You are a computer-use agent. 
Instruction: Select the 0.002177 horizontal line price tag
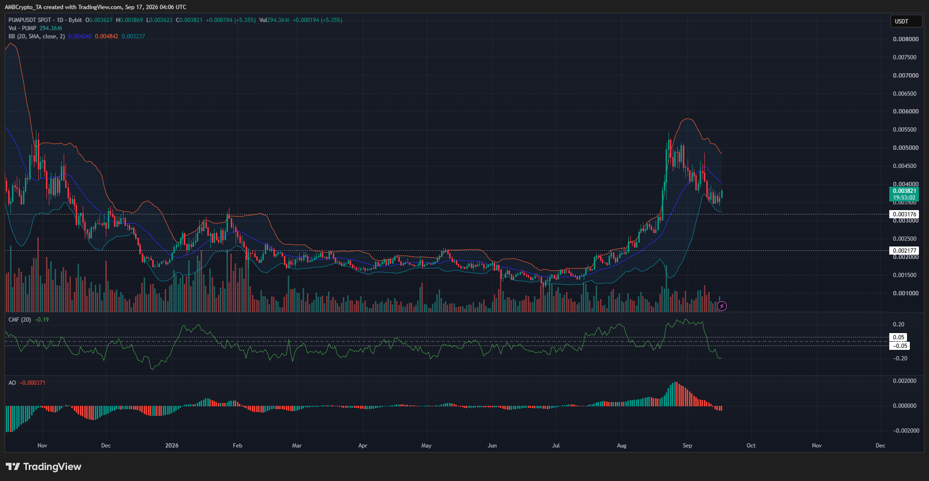coord(904,251)
